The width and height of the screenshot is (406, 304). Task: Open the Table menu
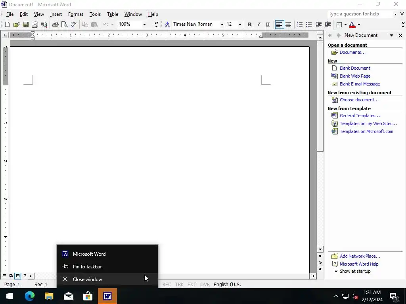point(113,14)
